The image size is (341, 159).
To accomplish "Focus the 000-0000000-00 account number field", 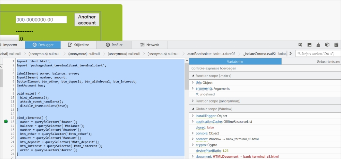I will point(41,20).
